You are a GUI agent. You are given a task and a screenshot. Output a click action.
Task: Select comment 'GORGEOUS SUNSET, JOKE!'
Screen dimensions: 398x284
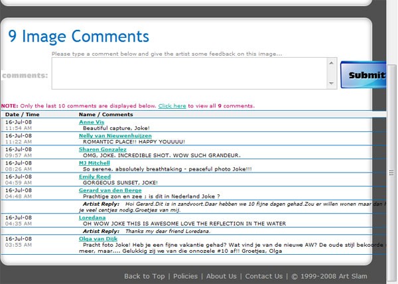[120, 182]
